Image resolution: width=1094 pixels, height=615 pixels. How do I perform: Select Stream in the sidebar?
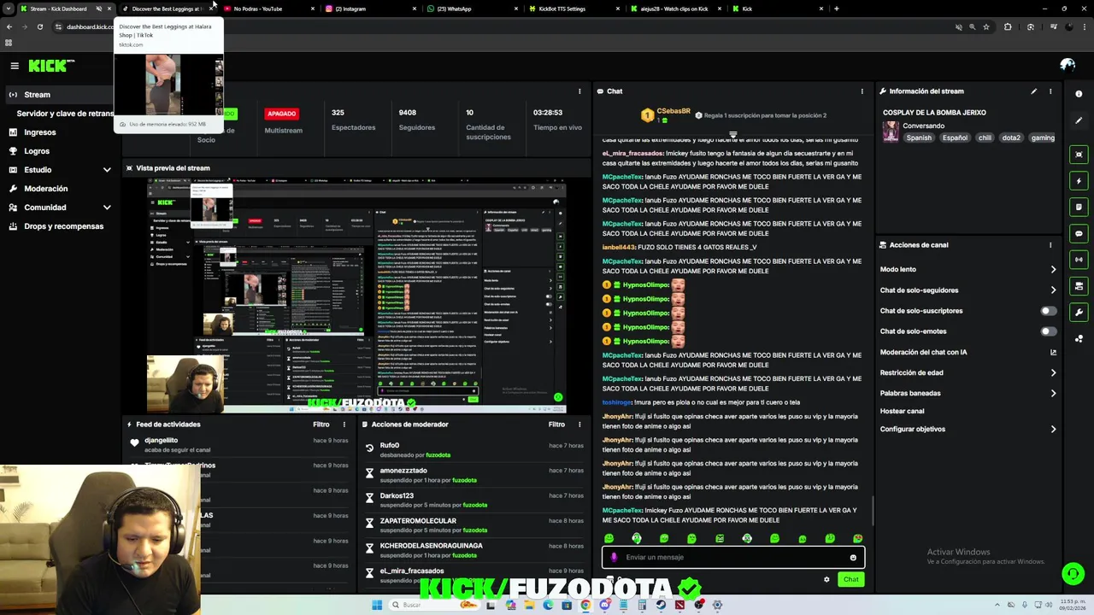pos(60,95)
